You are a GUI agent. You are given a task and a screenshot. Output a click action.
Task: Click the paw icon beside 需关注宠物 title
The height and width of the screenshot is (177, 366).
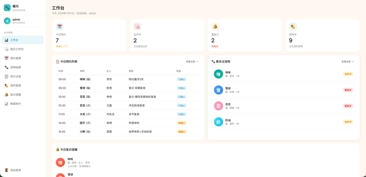click(213, 62)
